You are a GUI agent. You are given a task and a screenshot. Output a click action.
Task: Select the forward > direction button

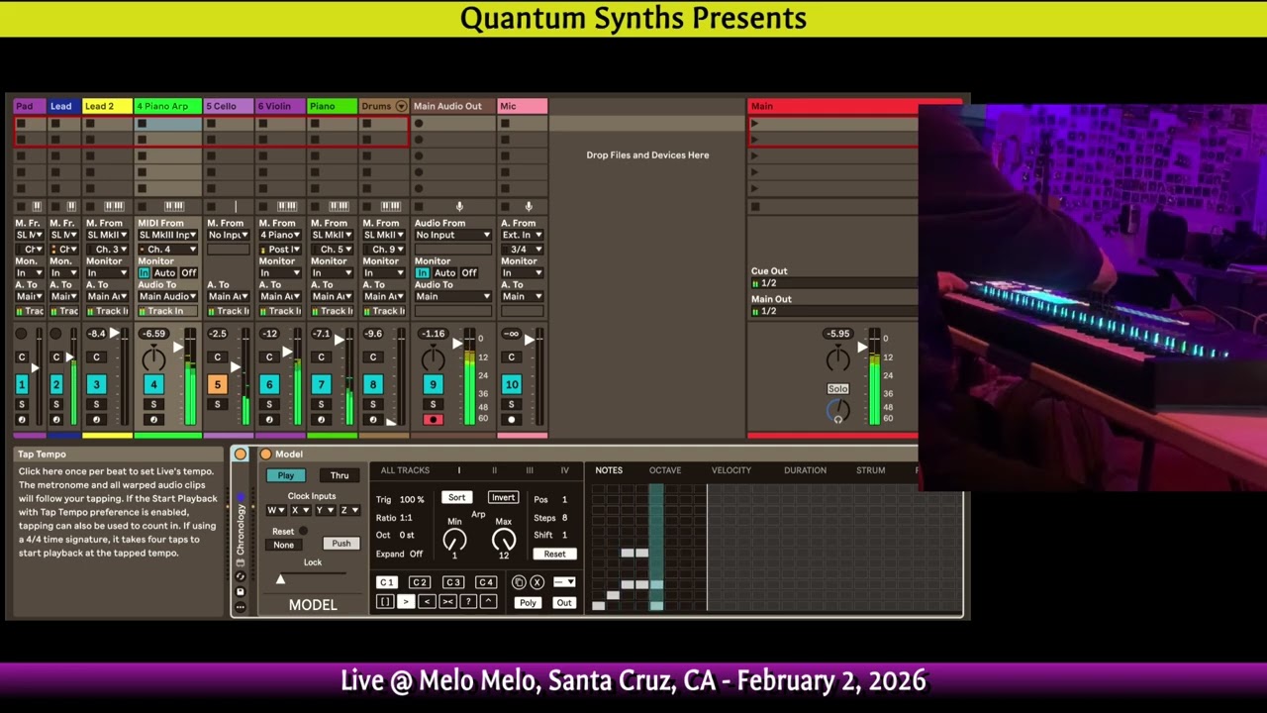(406, 602)
